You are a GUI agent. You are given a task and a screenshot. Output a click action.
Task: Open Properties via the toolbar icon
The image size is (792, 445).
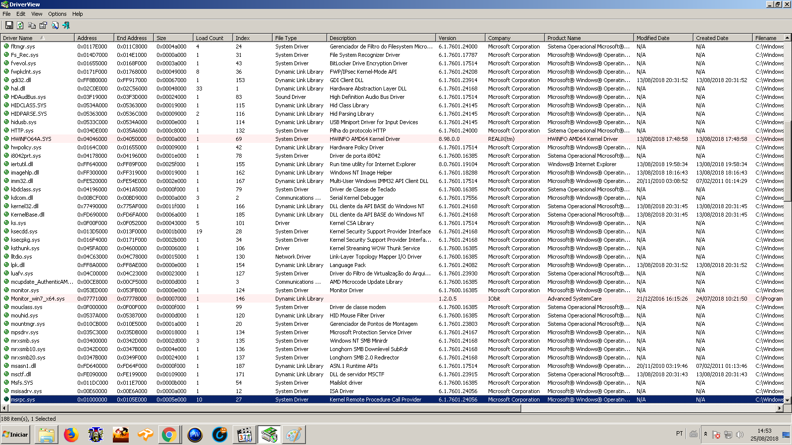[x=43, y=25]
